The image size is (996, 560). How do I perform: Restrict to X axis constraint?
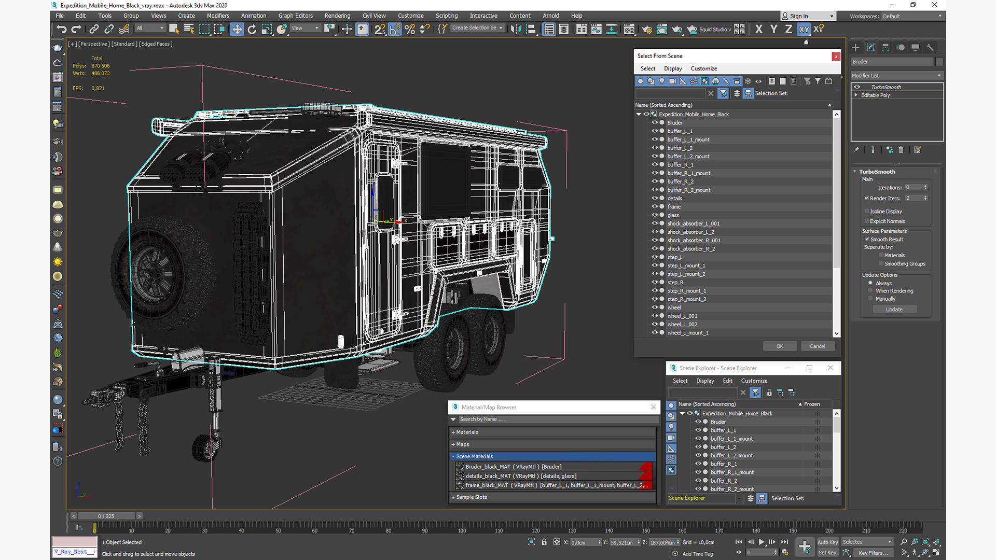759,29
